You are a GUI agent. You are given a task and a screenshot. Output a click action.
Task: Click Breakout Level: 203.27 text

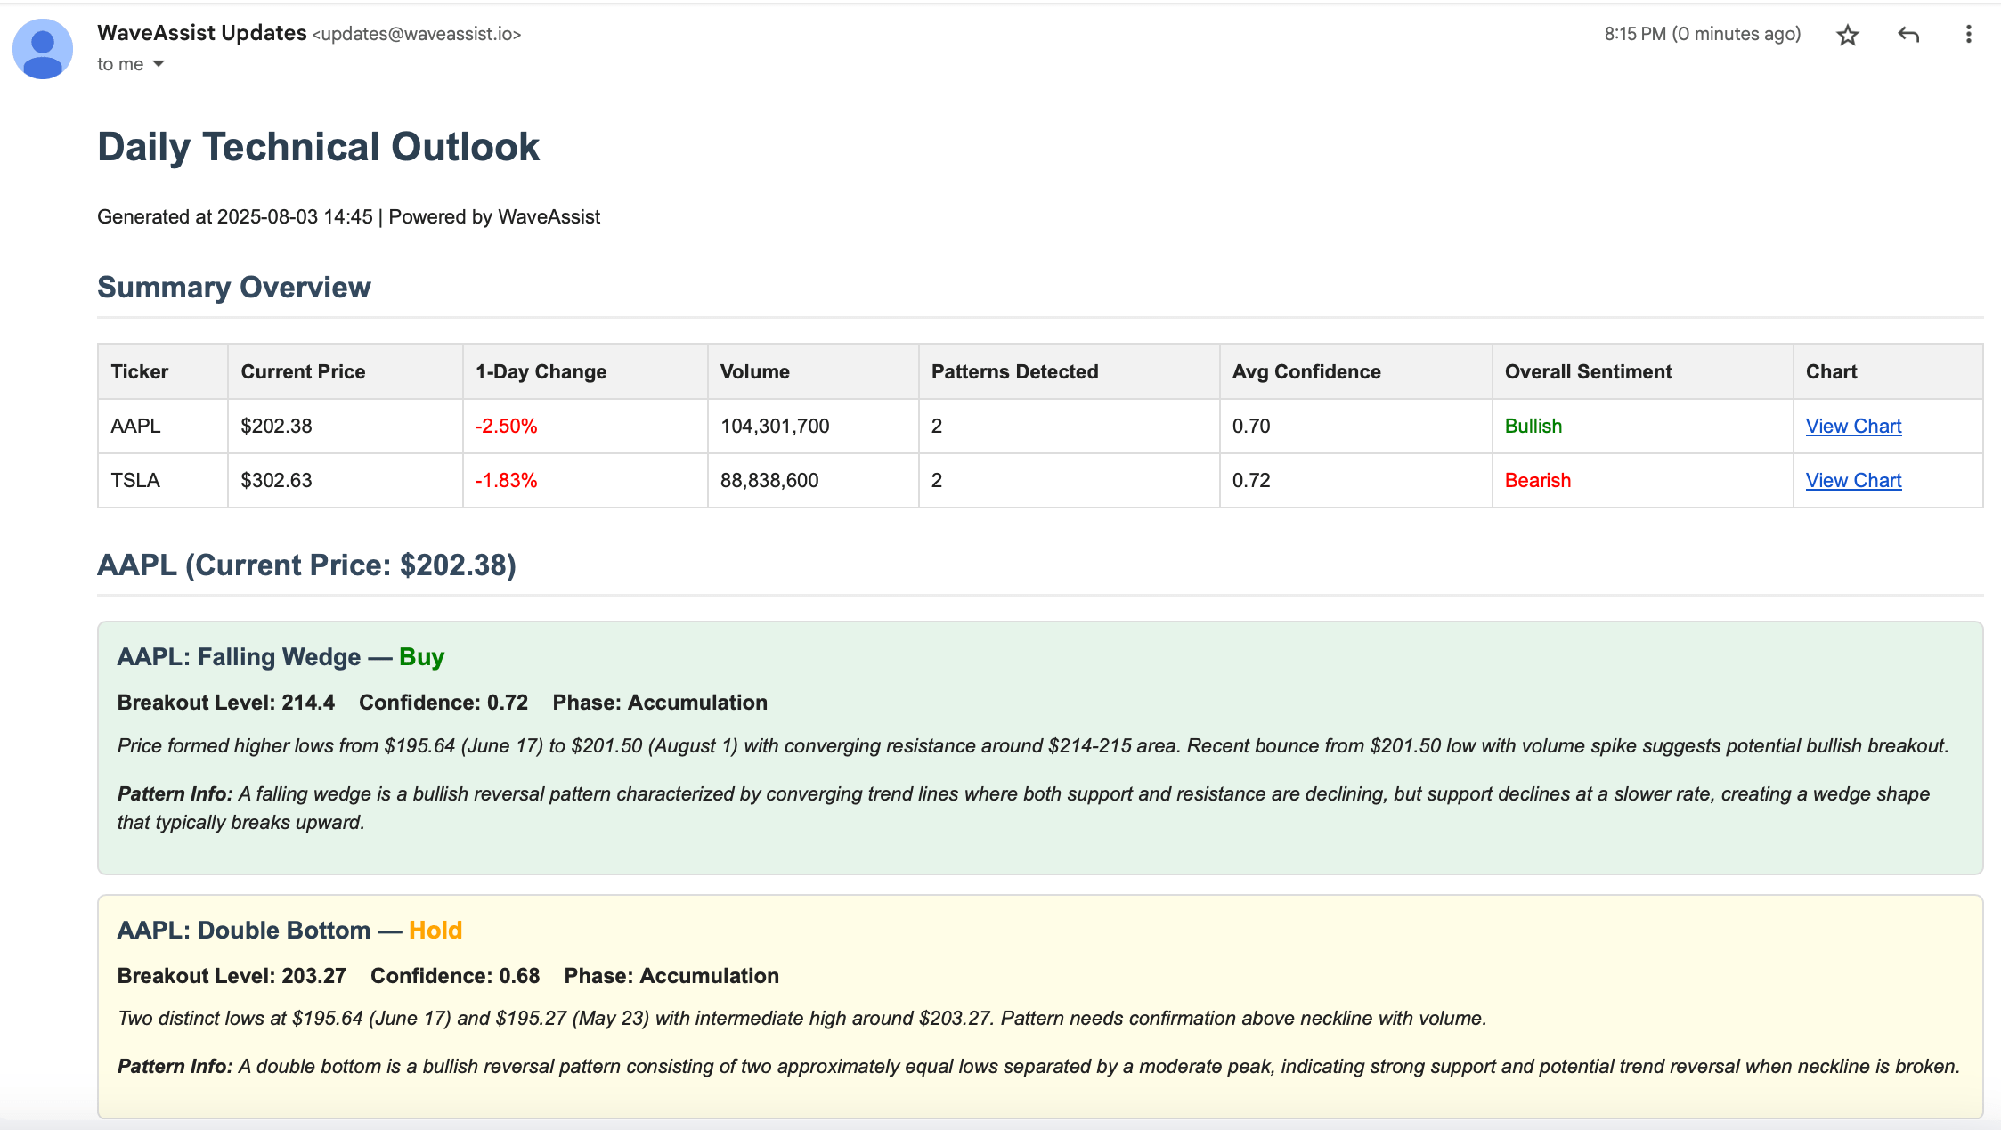232,976
